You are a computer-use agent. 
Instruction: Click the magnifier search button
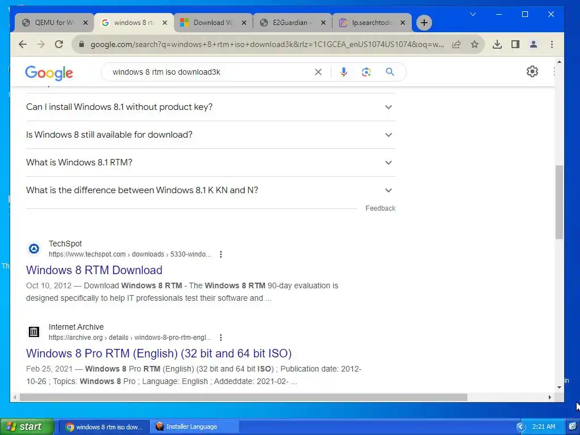[390, 72]
